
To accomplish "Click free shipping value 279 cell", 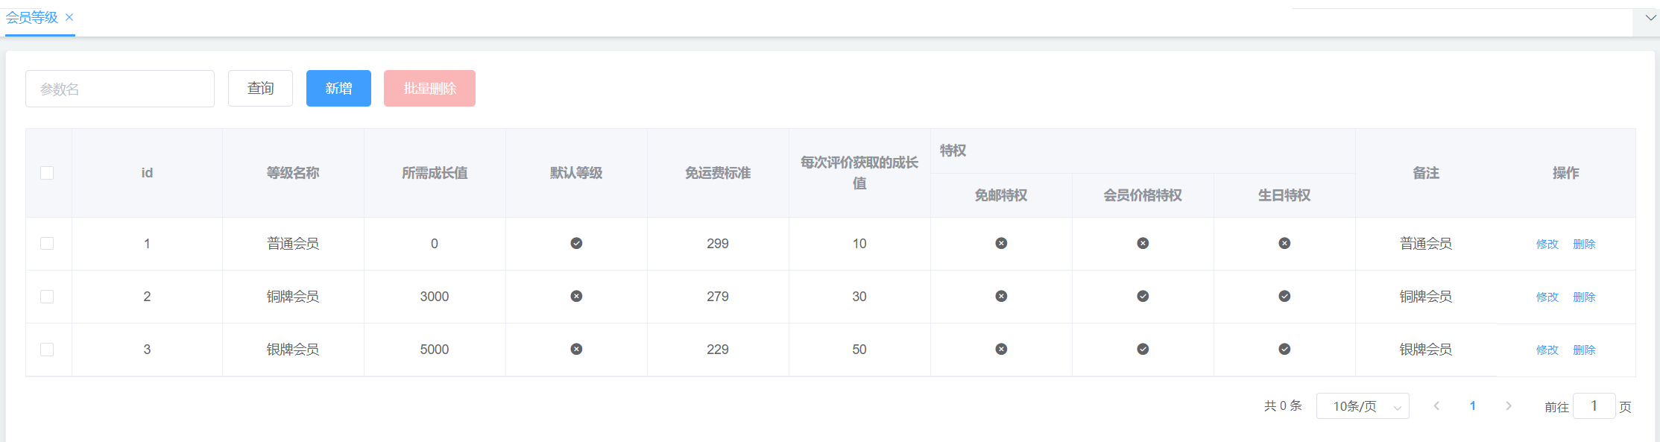I will pyautogui.click(x=718, y=297).
